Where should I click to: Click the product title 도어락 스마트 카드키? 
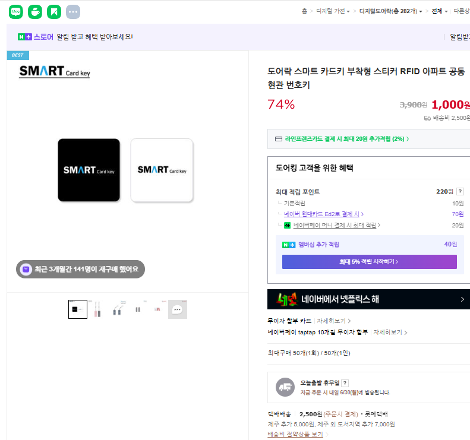pos(366,78)
